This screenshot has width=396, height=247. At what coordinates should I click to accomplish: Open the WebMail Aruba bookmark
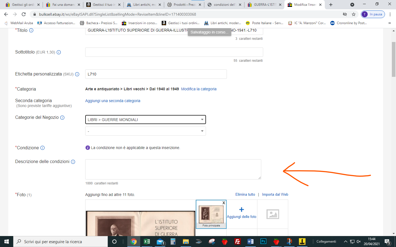[18, 23]
